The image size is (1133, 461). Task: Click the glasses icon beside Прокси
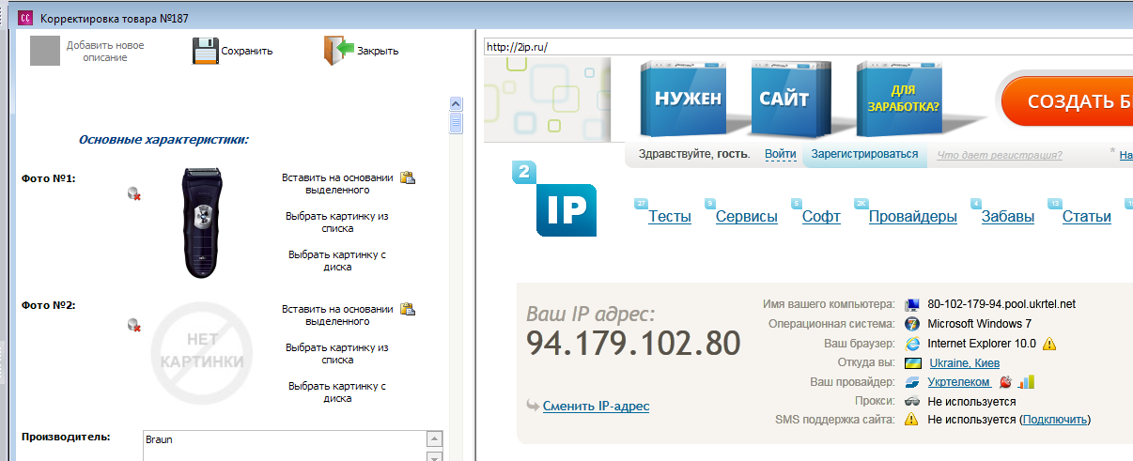tap(912, 401)
